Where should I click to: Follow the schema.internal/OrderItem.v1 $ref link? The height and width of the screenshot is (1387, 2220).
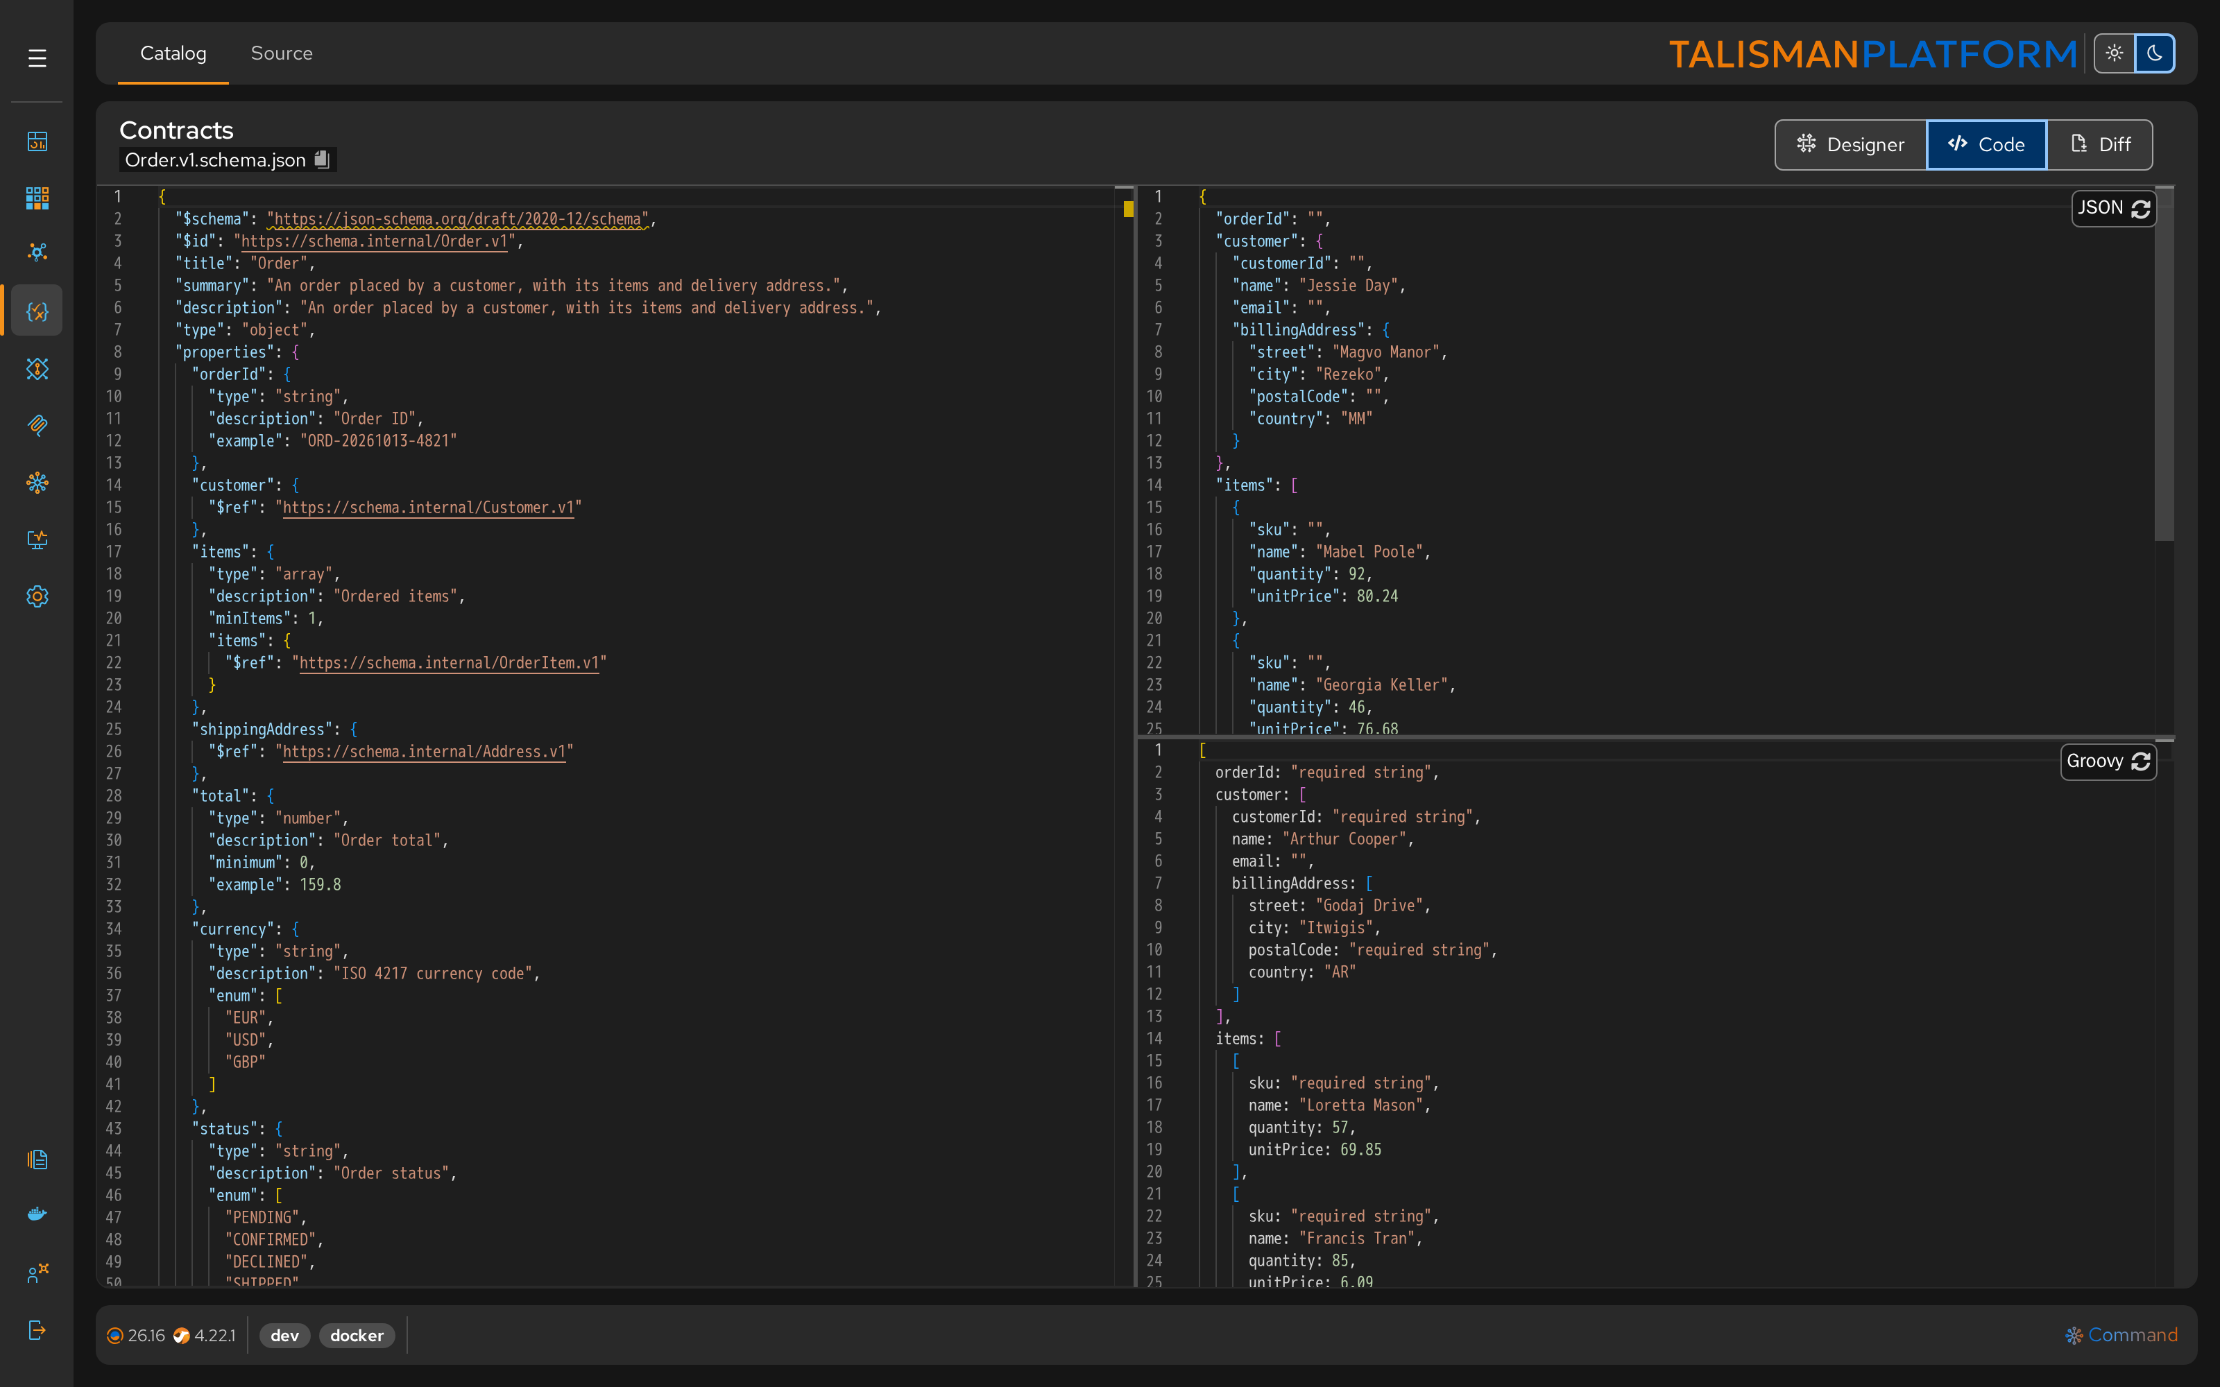449,662
